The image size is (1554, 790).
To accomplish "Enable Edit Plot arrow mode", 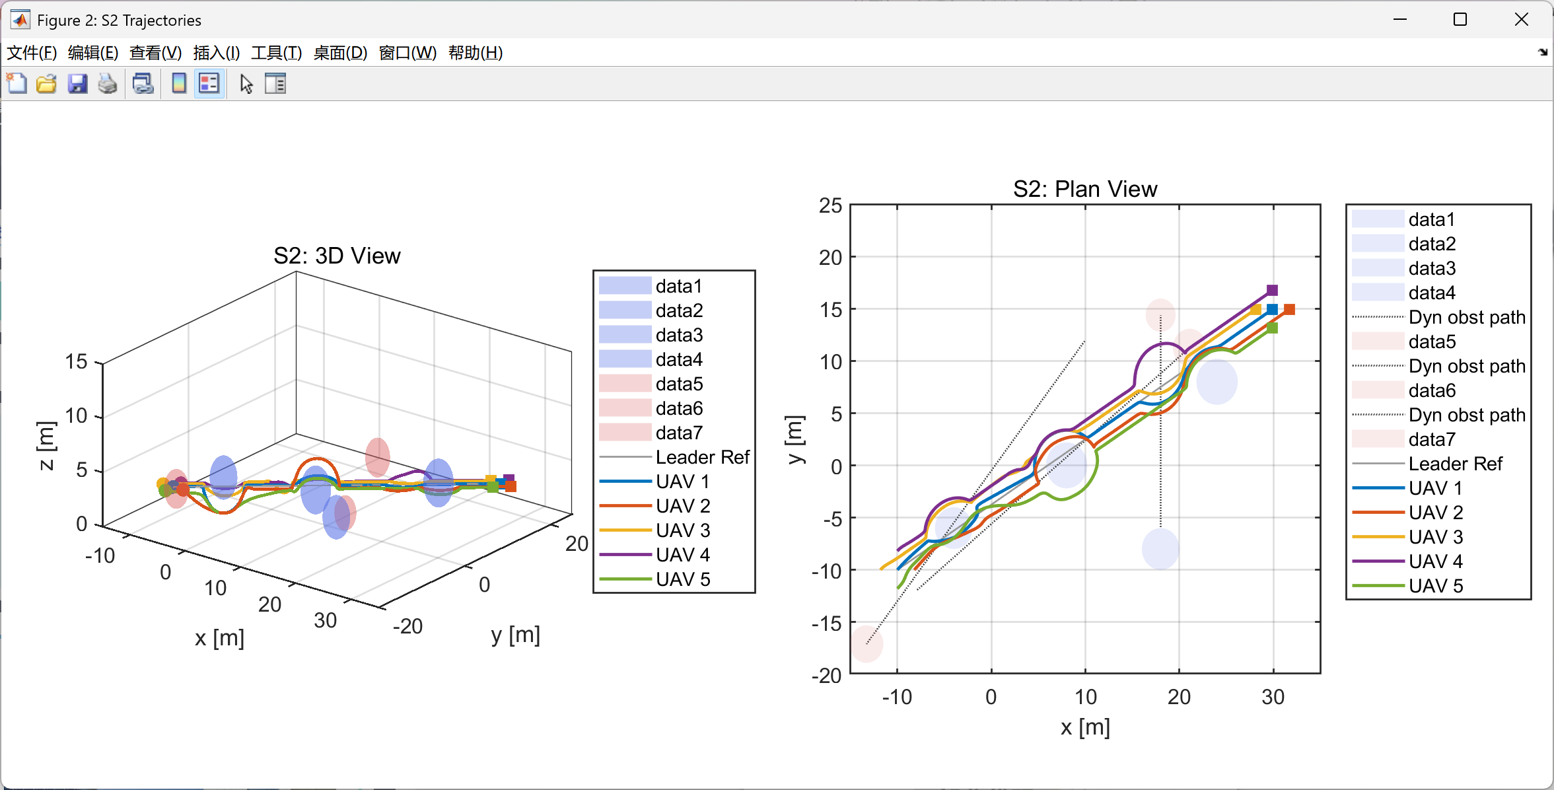I will tap(246, 84).
